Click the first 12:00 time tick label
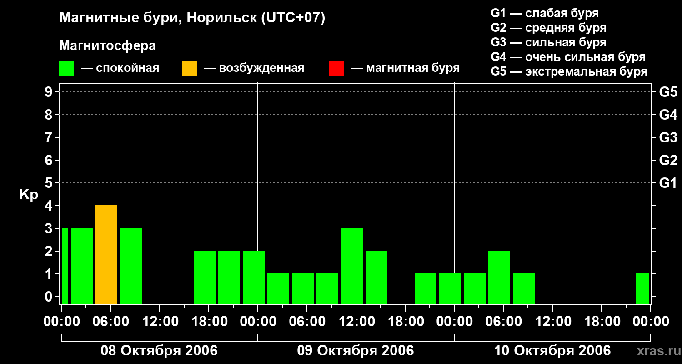This screenshot has width=682, height=364. coord(159,322)
